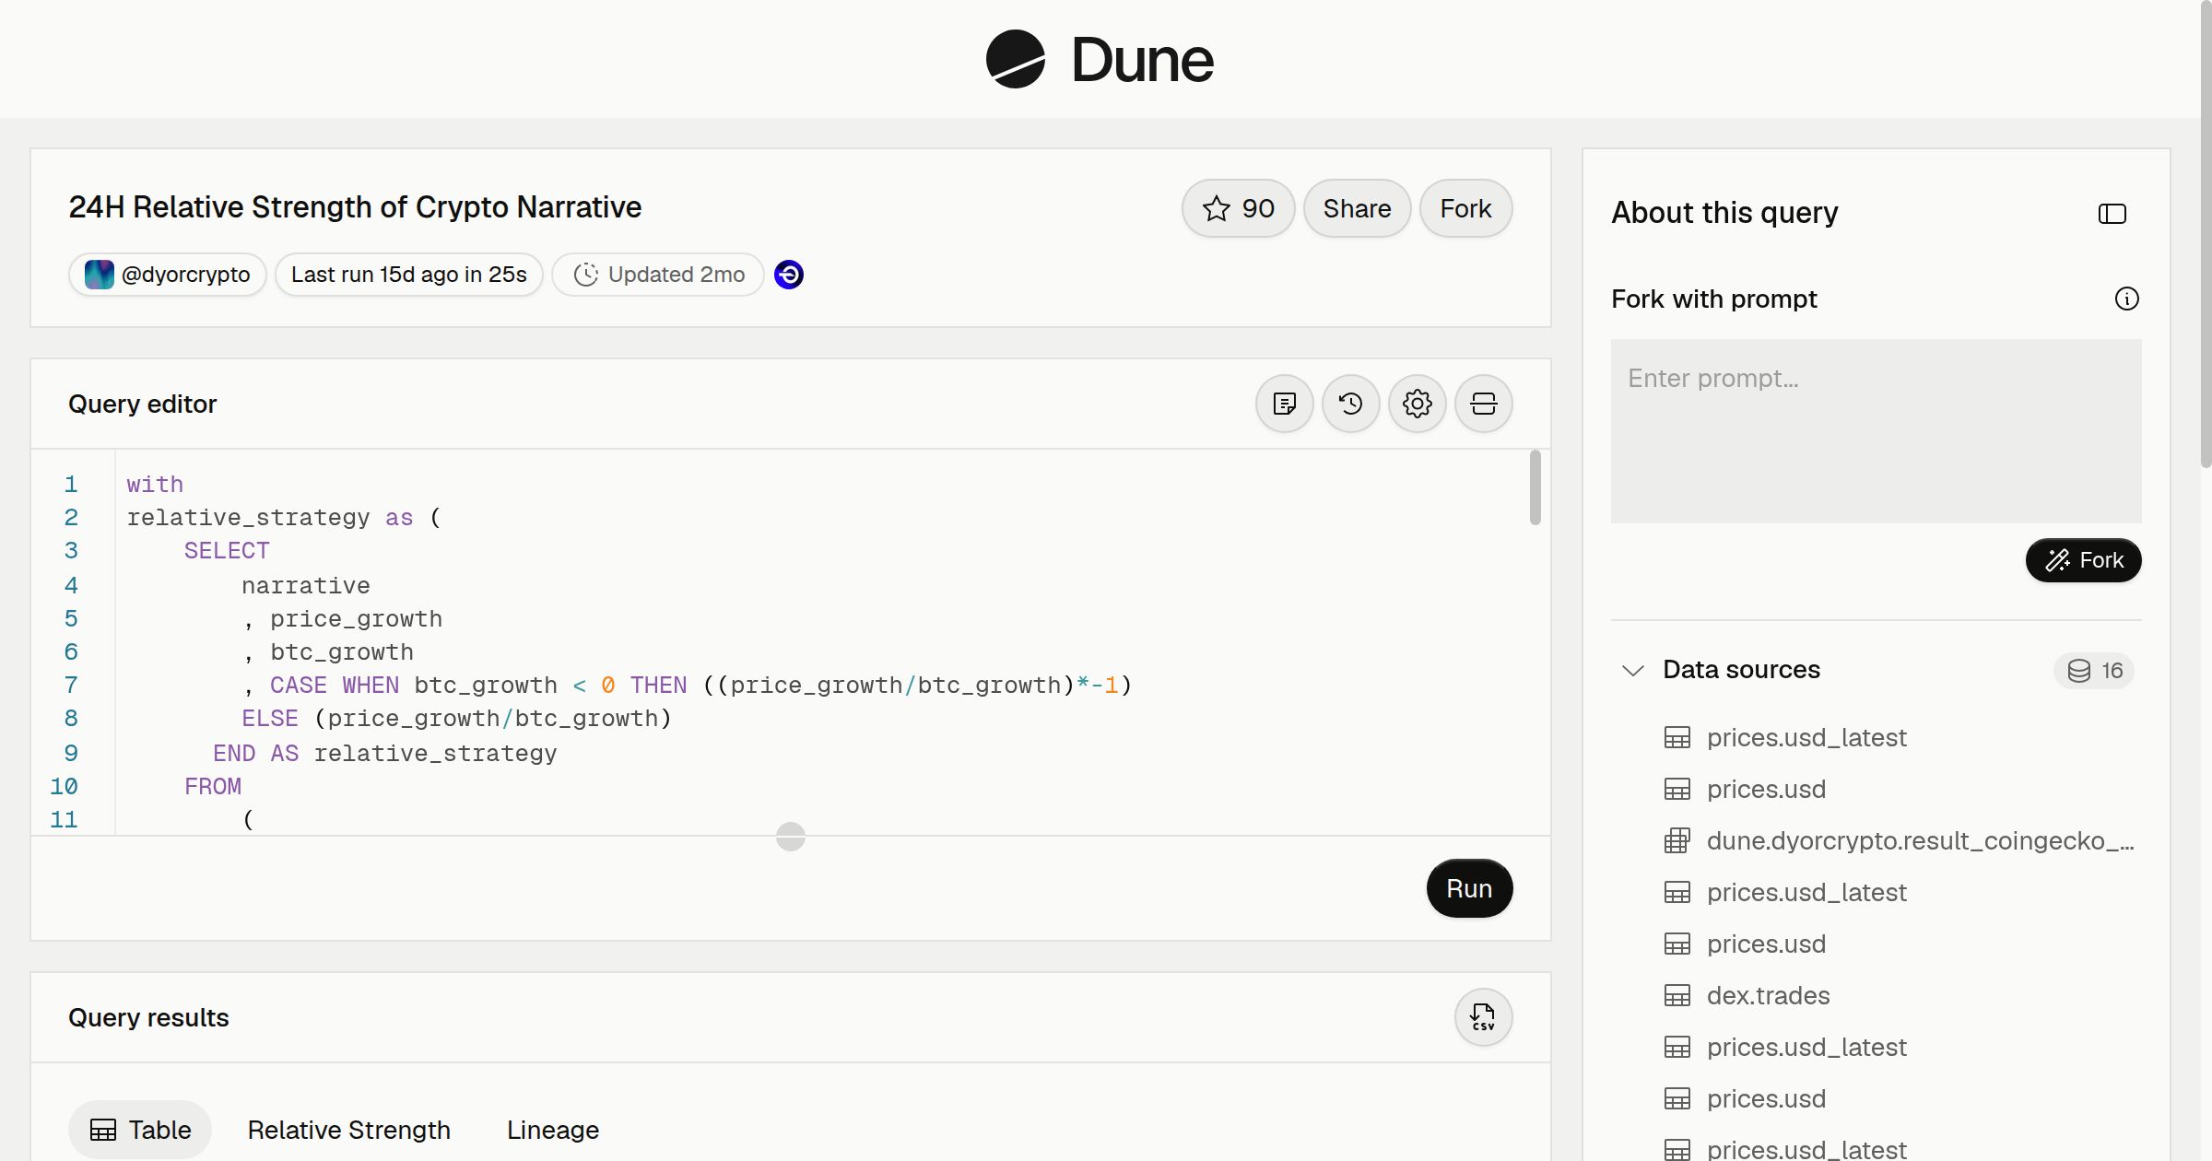Click the editor vertical scrollbar
The height and width of the screenshot is (1161, 2212).
[x=1535, y=487]
